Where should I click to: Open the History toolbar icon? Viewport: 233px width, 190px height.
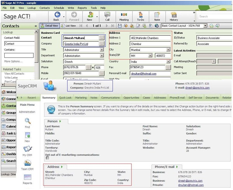pyautogui.click(x=174, y=15)
